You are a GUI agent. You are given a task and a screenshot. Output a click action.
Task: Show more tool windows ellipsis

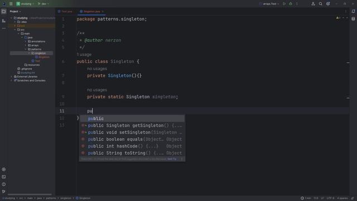coord(4,28)
